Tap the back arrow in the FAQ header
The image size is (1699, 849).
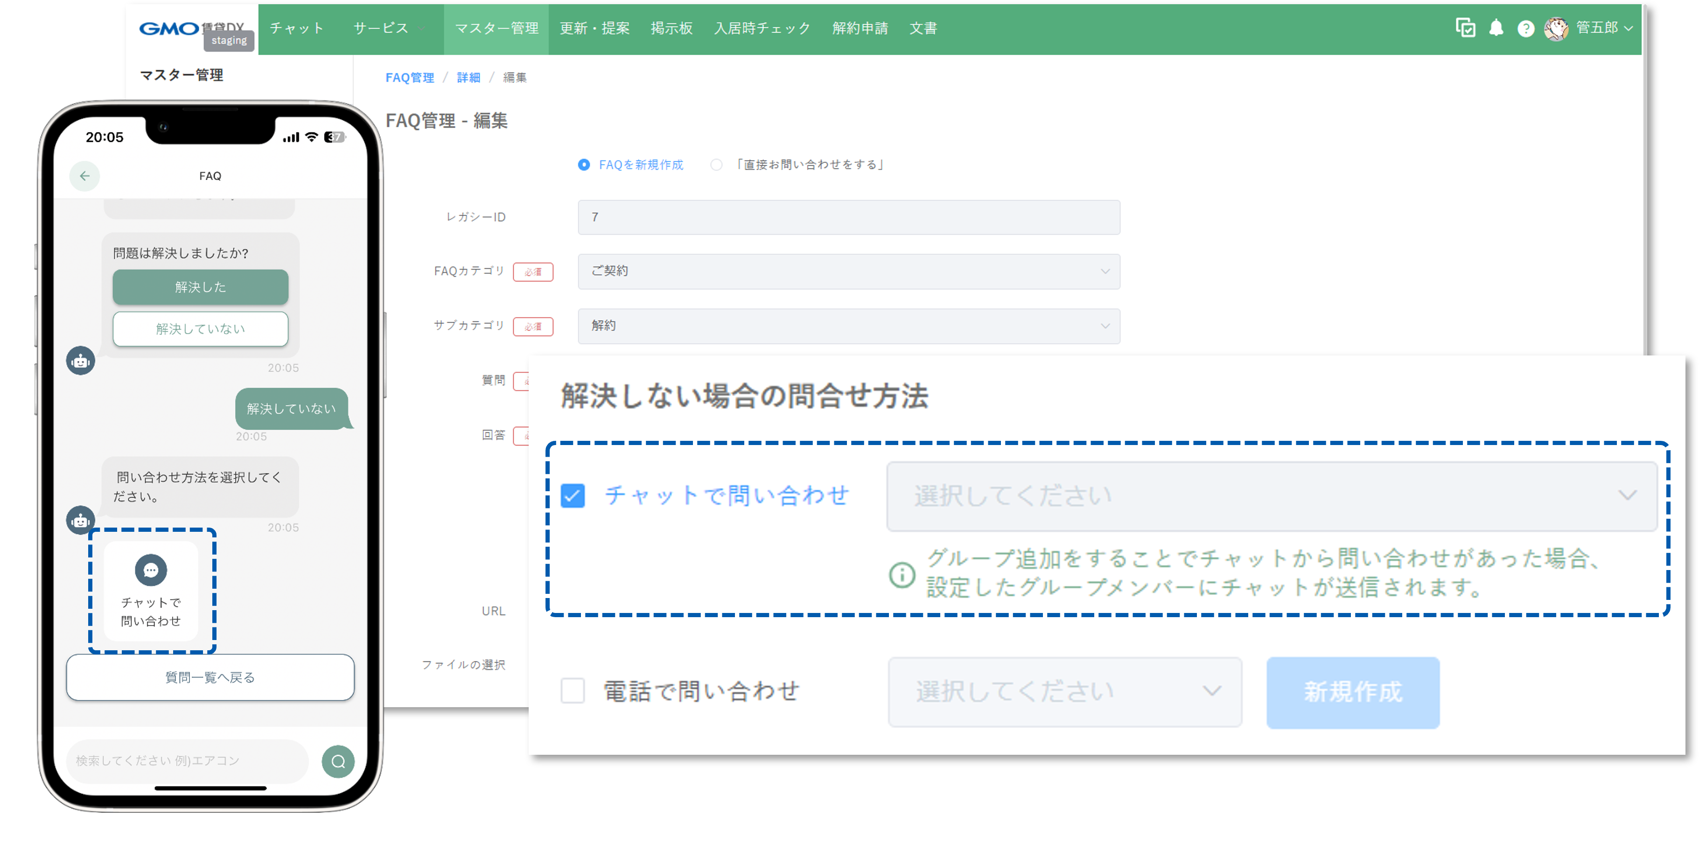[84, 175]
